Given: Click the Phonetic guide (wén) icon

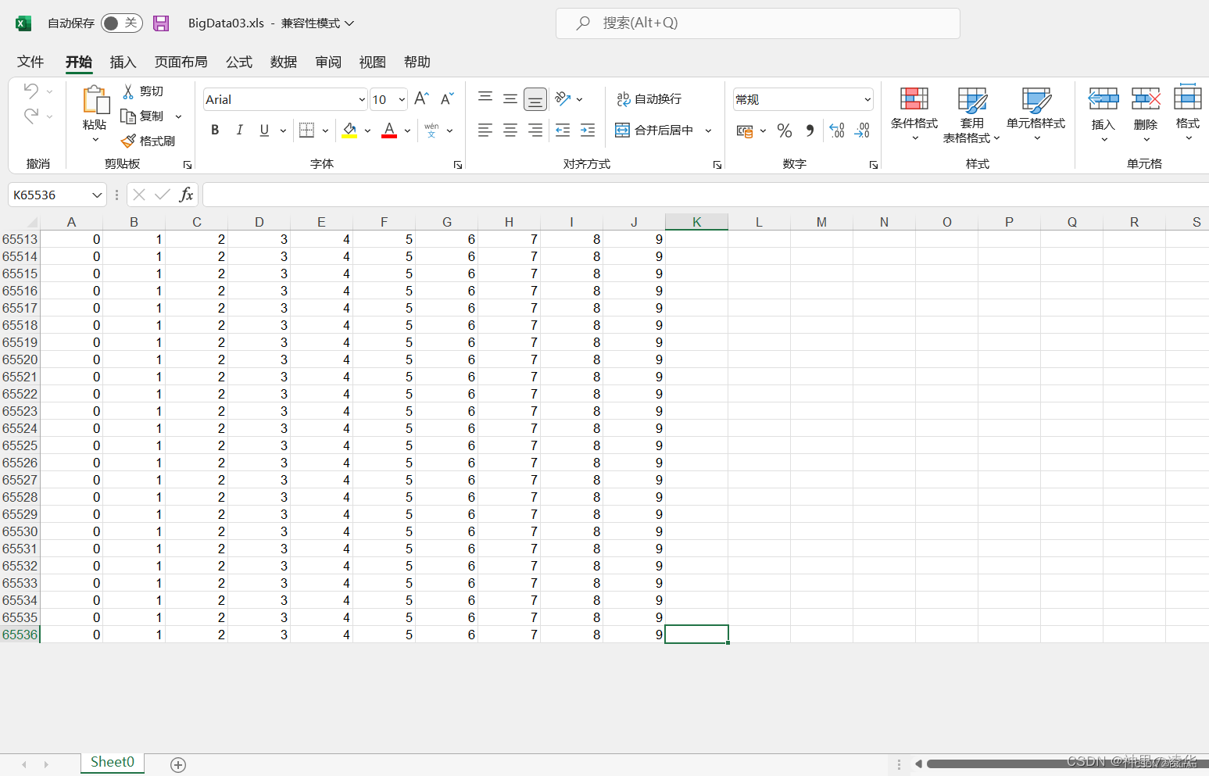Looking at the screenshot, I should (431, 131).
